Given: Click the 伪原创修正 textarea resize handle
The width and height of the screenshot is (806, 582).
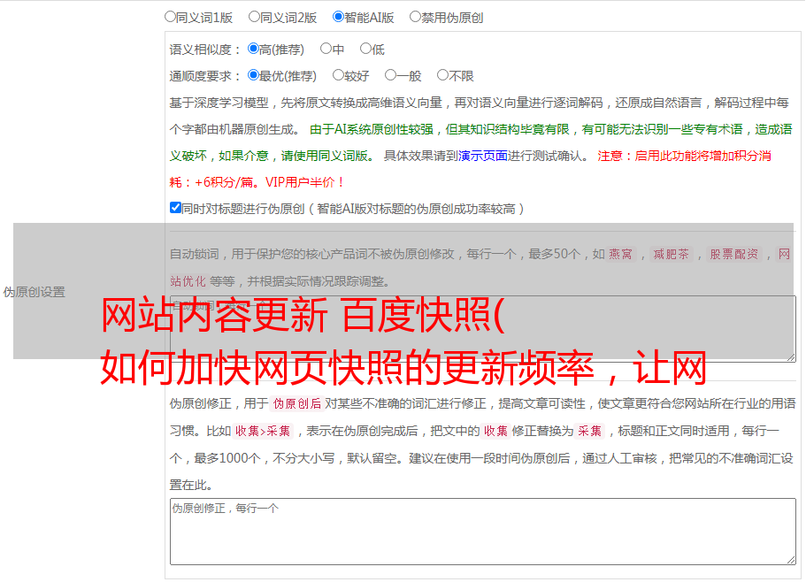Looking at the screenshot, I should [791, 559].
